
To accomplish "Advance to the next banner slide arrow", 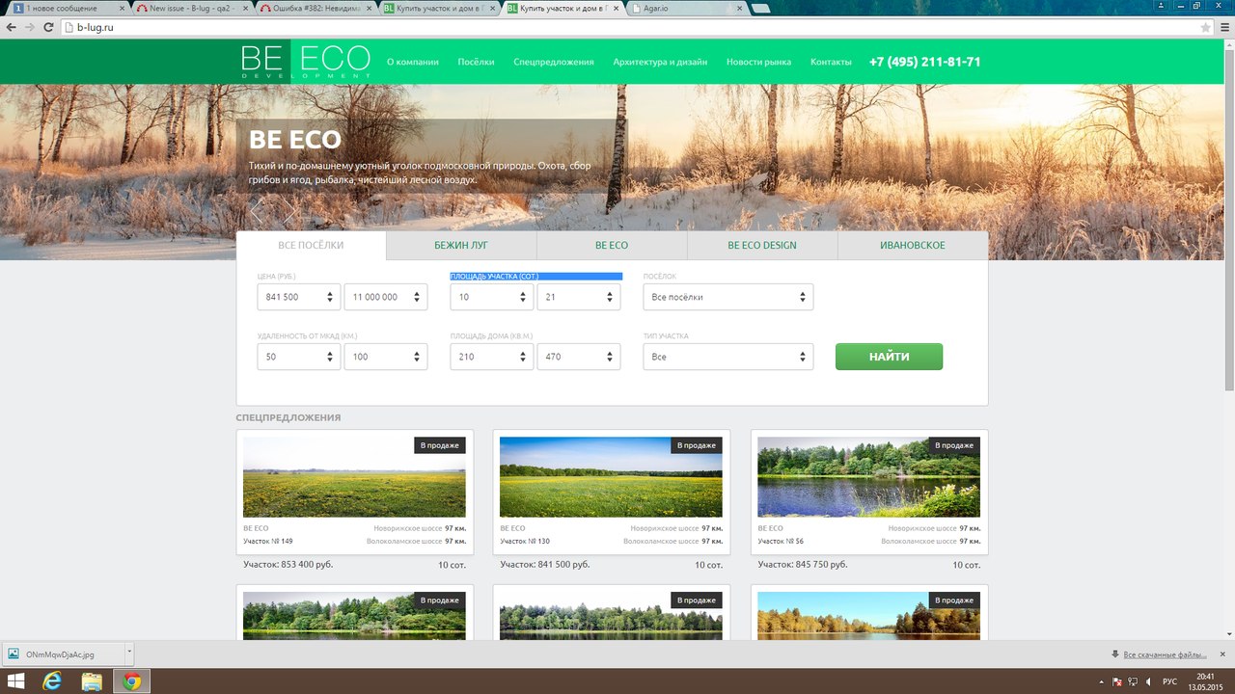I will pyautogui.click(x=288, y=211).
